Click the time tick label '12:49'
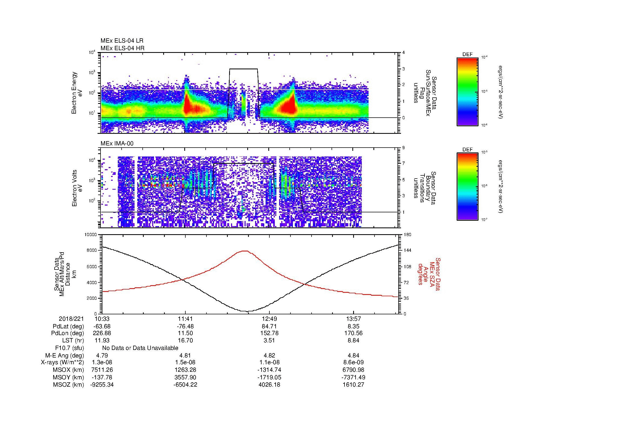Screen dimensions: 632x446 (269, 319)
